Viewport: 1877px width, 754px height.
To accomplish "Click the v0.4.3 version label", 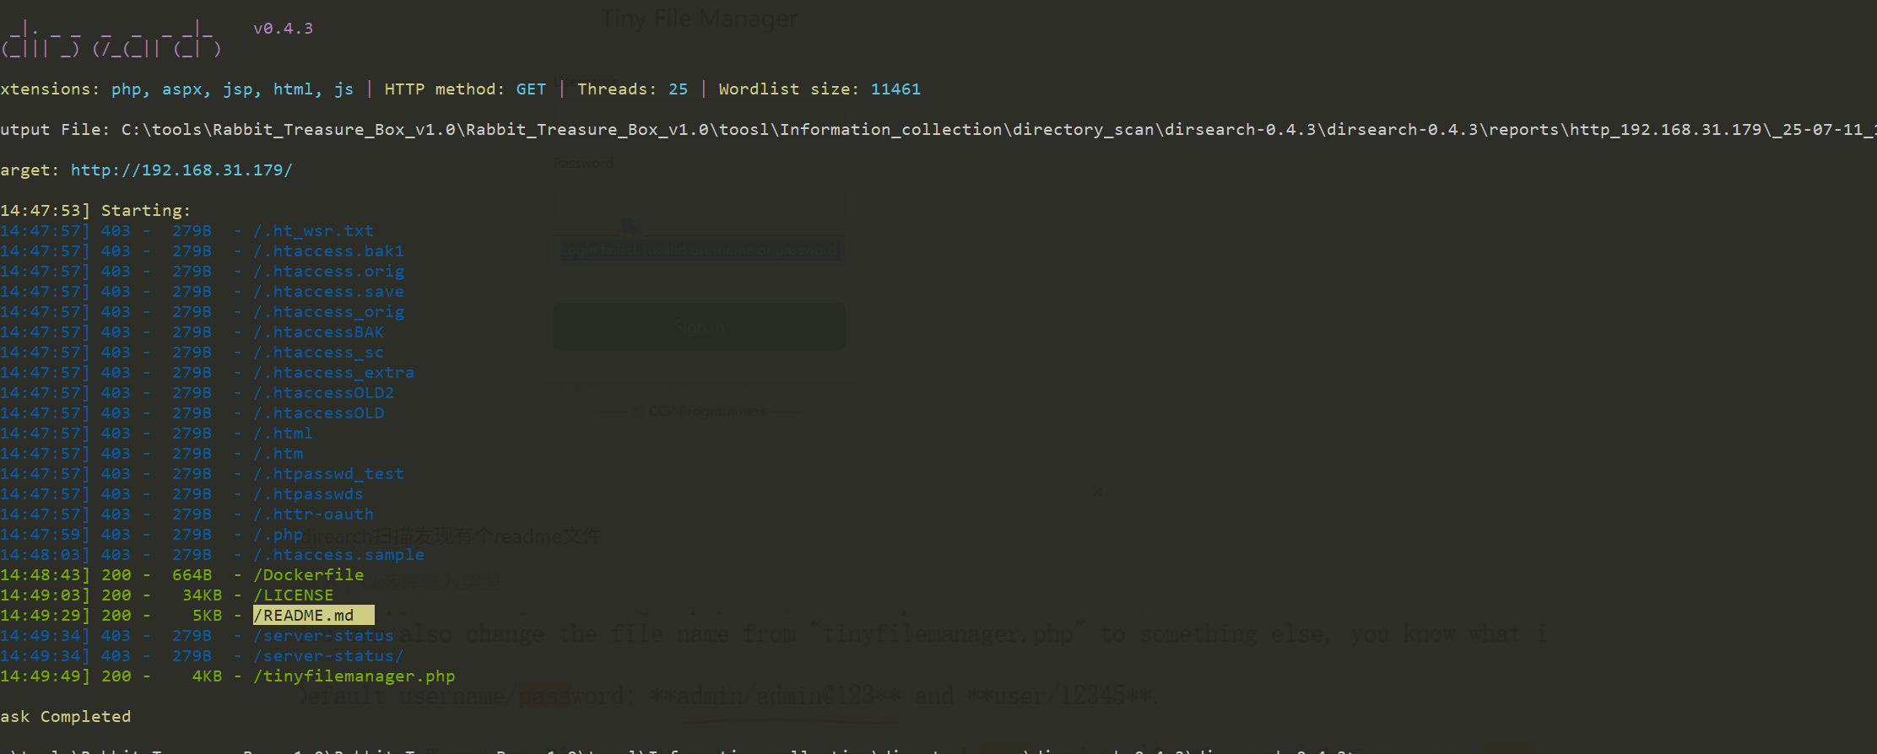I will (x=284, y=29).
